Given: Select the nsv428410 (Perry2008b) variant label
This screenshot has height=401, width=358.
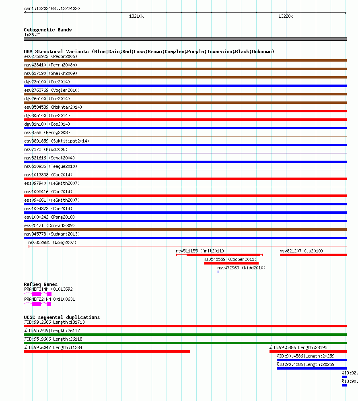Looking at the screenshot, I should pyautogui.click(x=51, y=65).
